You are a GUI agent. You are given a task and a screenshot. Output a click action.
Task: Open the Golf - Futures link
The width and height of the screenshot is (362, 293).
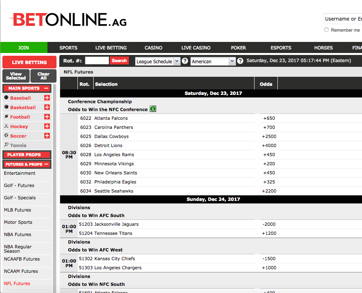pyautogui.click(x=19, y=185)
